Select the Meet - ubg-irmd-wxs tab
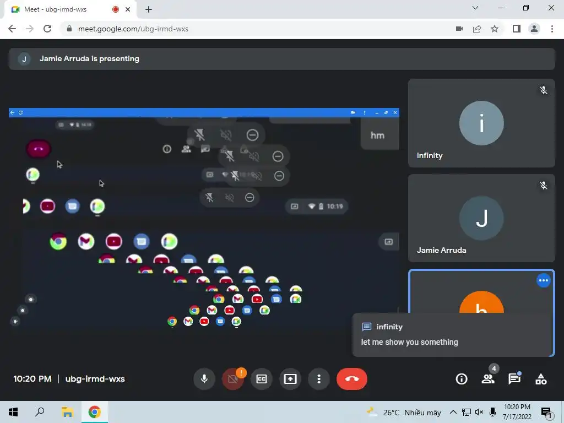The height and width of the screenshot is (423, 564). [70, 9]
